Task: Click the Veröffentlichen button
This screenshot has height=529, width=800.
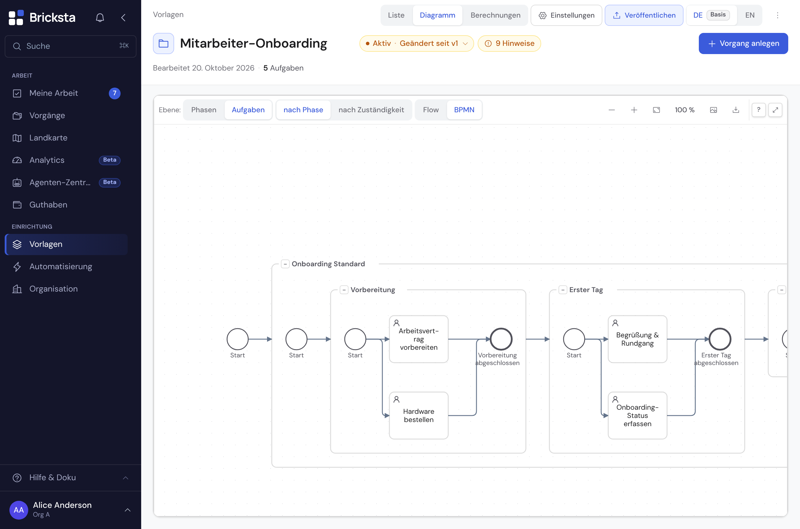Action: [x=644, y=15]
